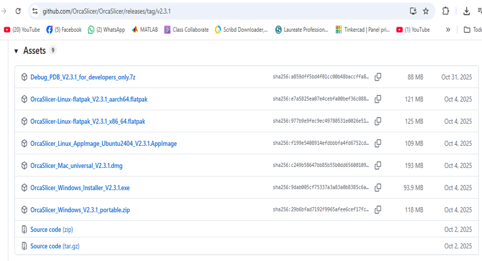Collapse the Assets section triangle

[x=16, y=51]
